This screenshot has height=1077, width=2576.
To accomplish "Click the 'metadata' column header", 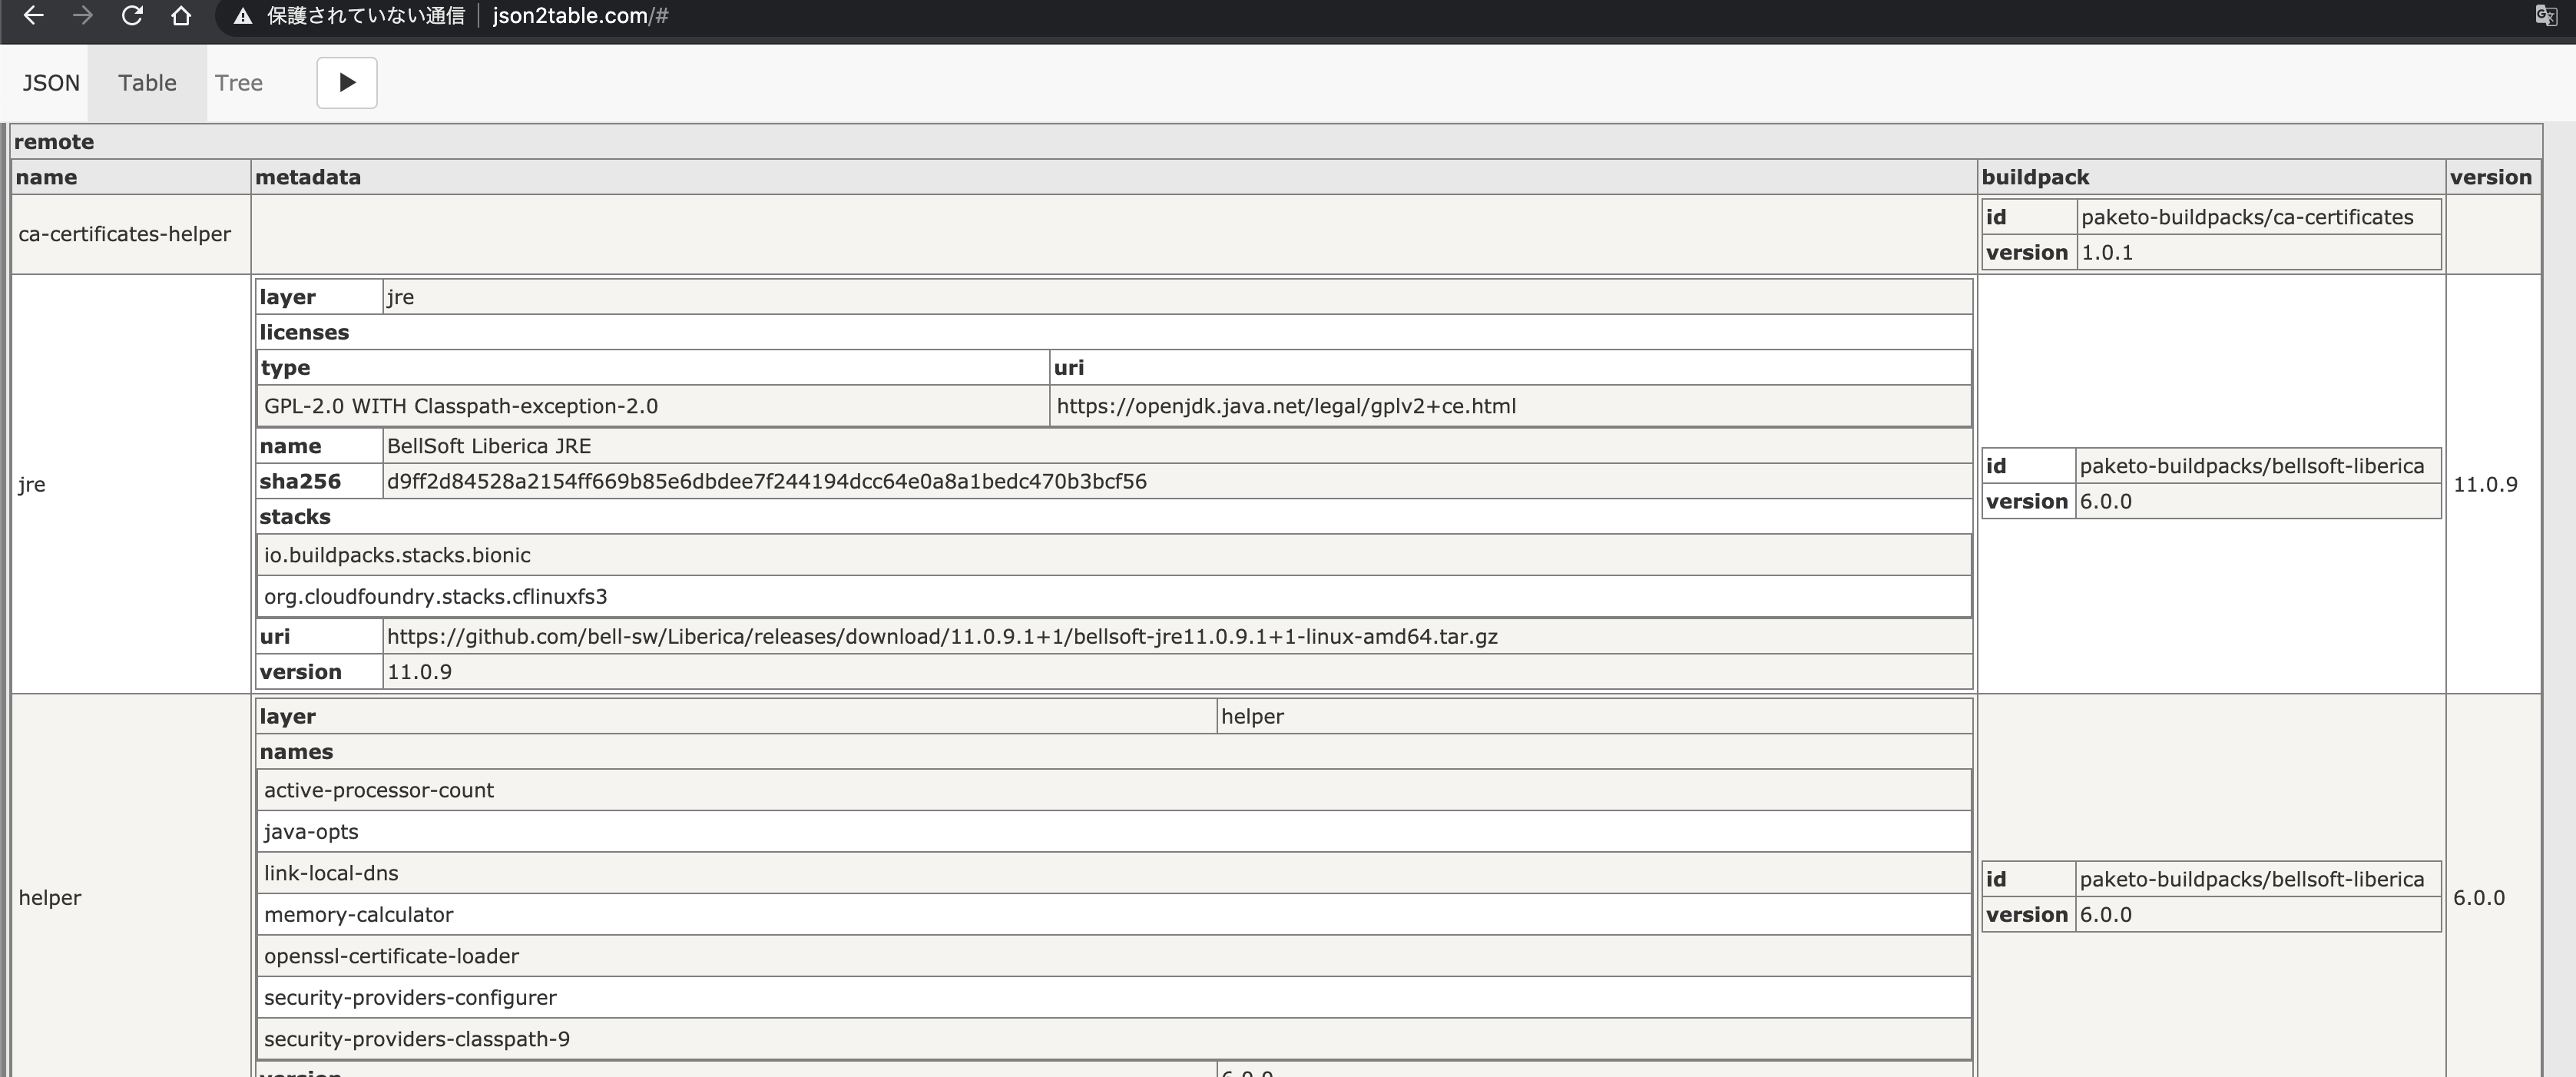I will tap(1113, 177).
